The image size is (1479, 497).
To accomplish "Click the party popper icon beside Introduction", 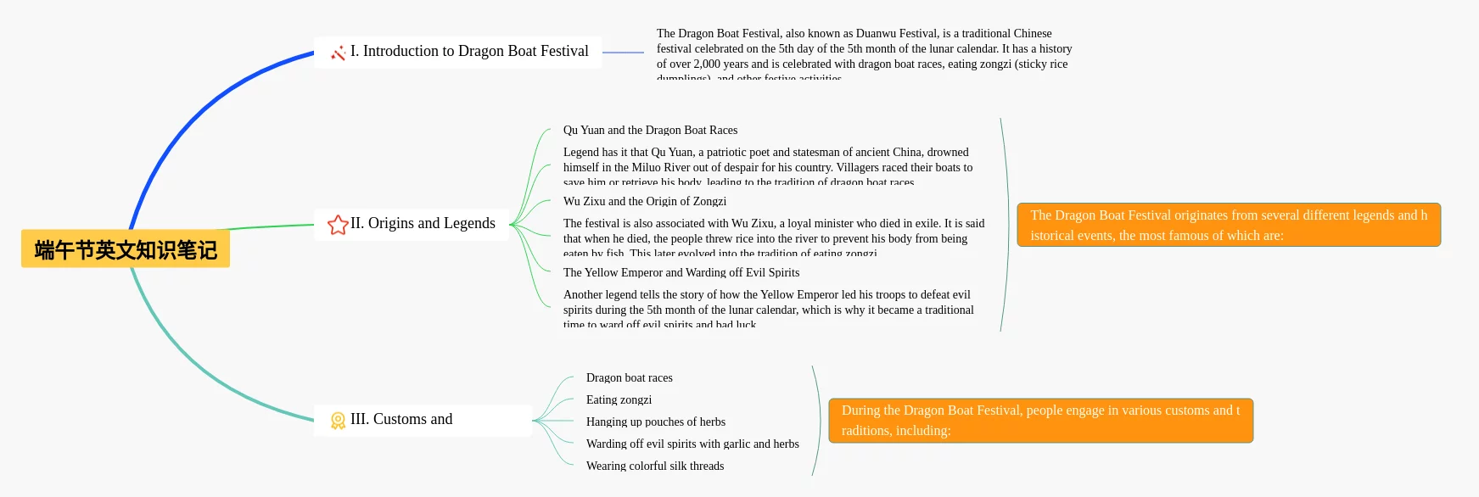I will pos(338,53).
